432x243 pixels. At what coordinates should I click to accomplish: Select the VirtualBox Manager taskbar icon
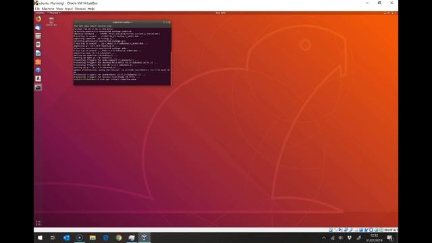(x=132, y=238)
